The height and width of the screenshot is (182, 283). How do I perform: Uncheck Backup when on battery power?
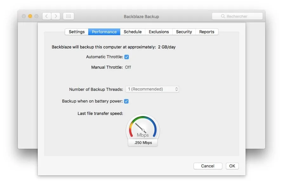126,101
